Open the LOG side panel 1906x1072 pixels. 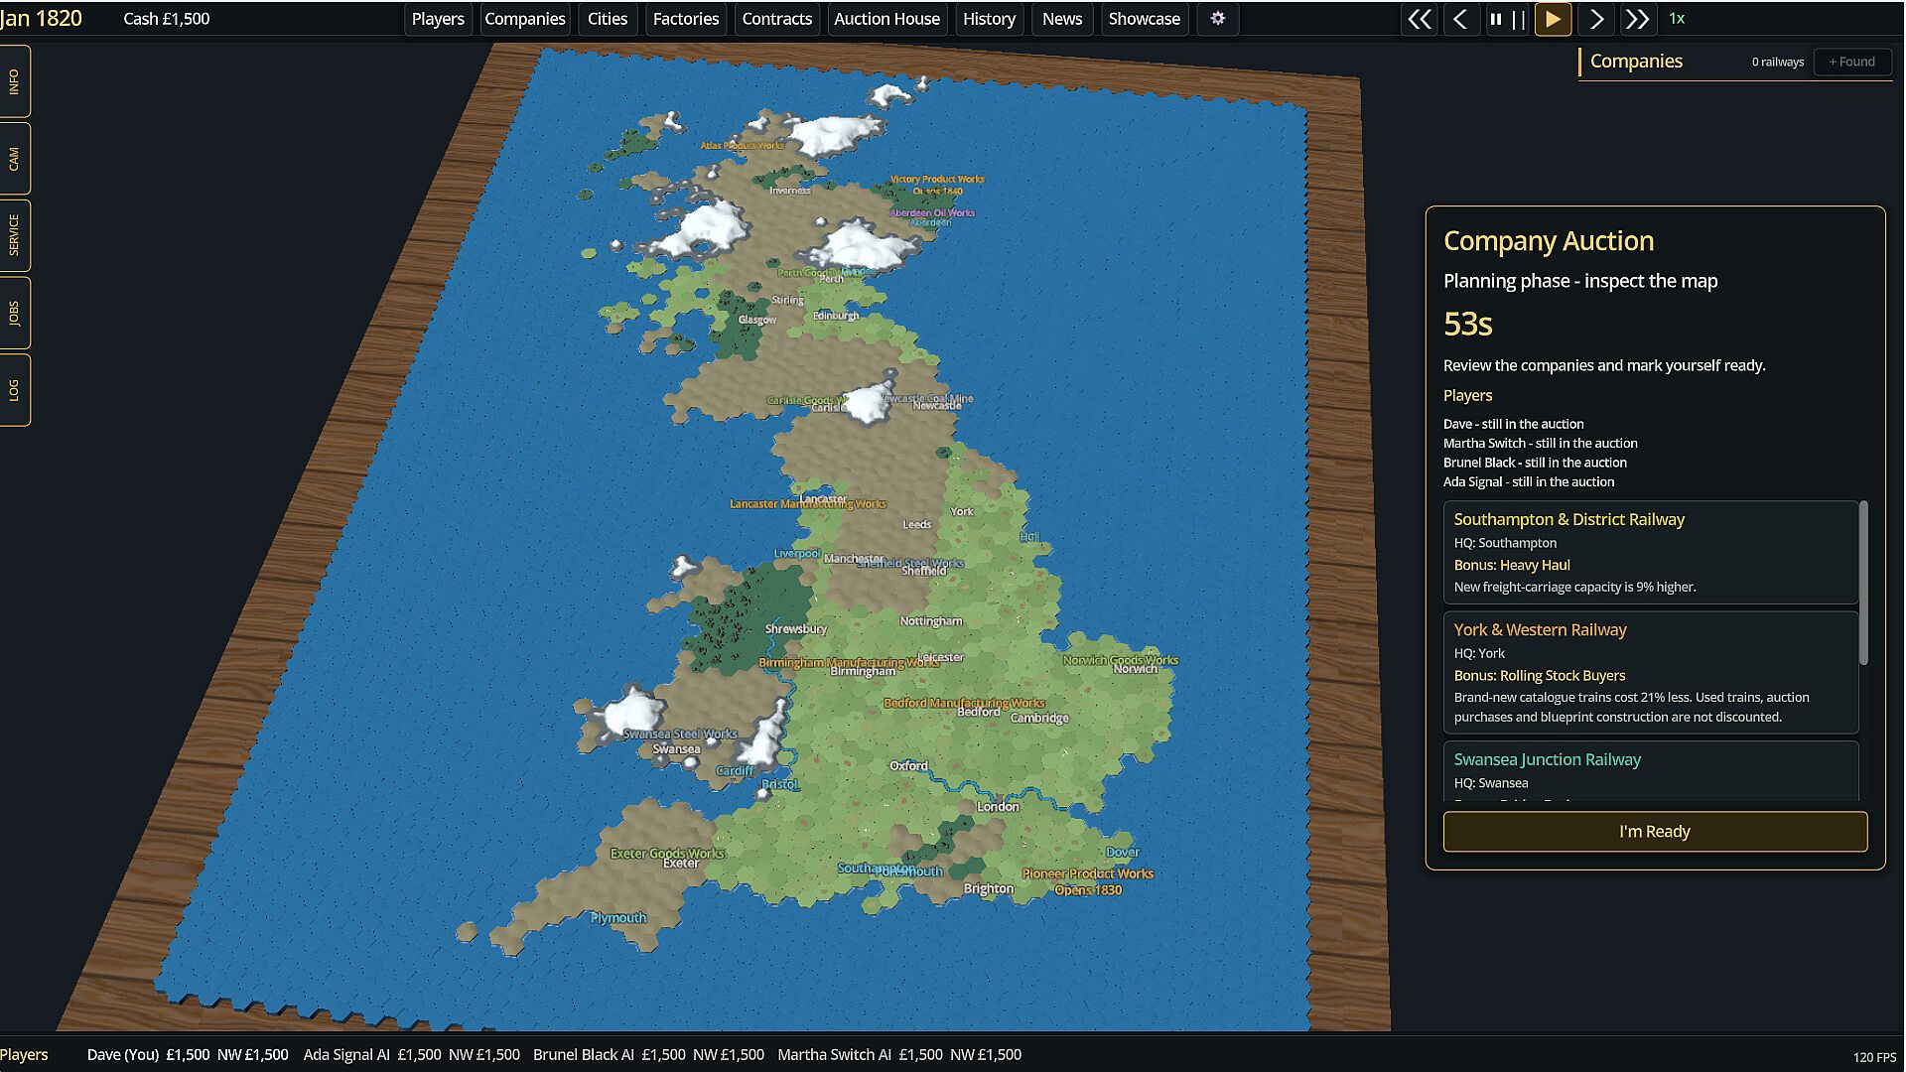[x=14, y=390]
